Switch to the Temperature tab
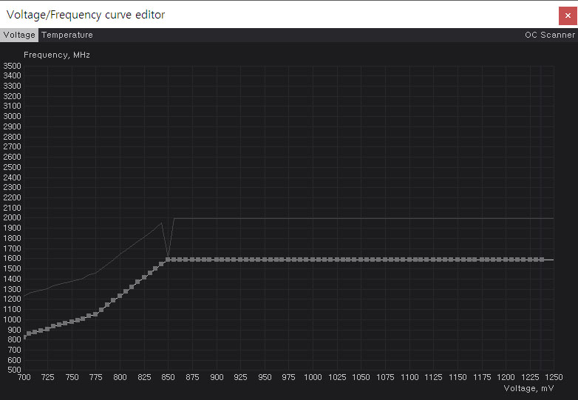This screenshot has width=578, height=400. pyautogui.click(x=67, y=35)
